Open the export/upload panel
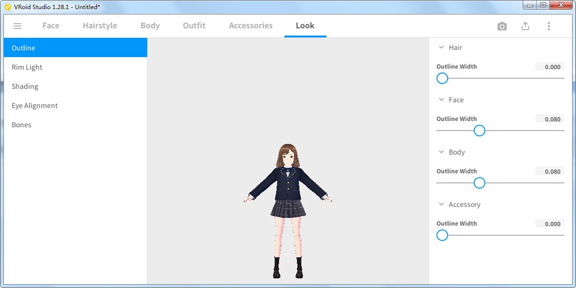Image resolution: width=576 pixels, height=288 pixels. 525,26
